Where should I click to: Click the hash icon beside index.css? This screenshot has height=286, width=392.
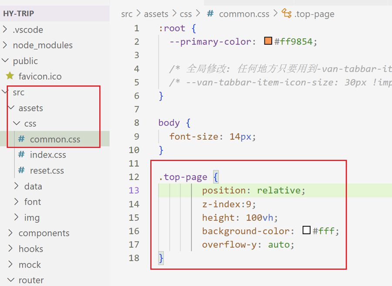point(21,155)
